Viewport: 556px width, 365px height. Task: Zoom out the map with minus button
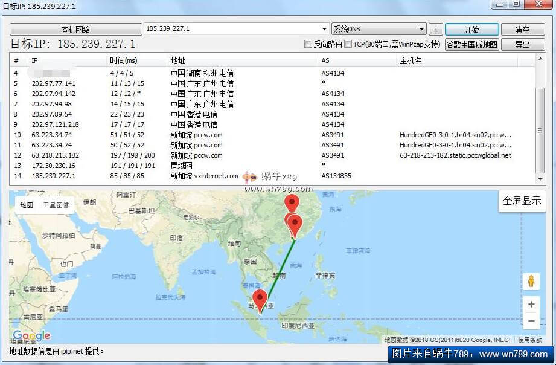tap(531, 321)
